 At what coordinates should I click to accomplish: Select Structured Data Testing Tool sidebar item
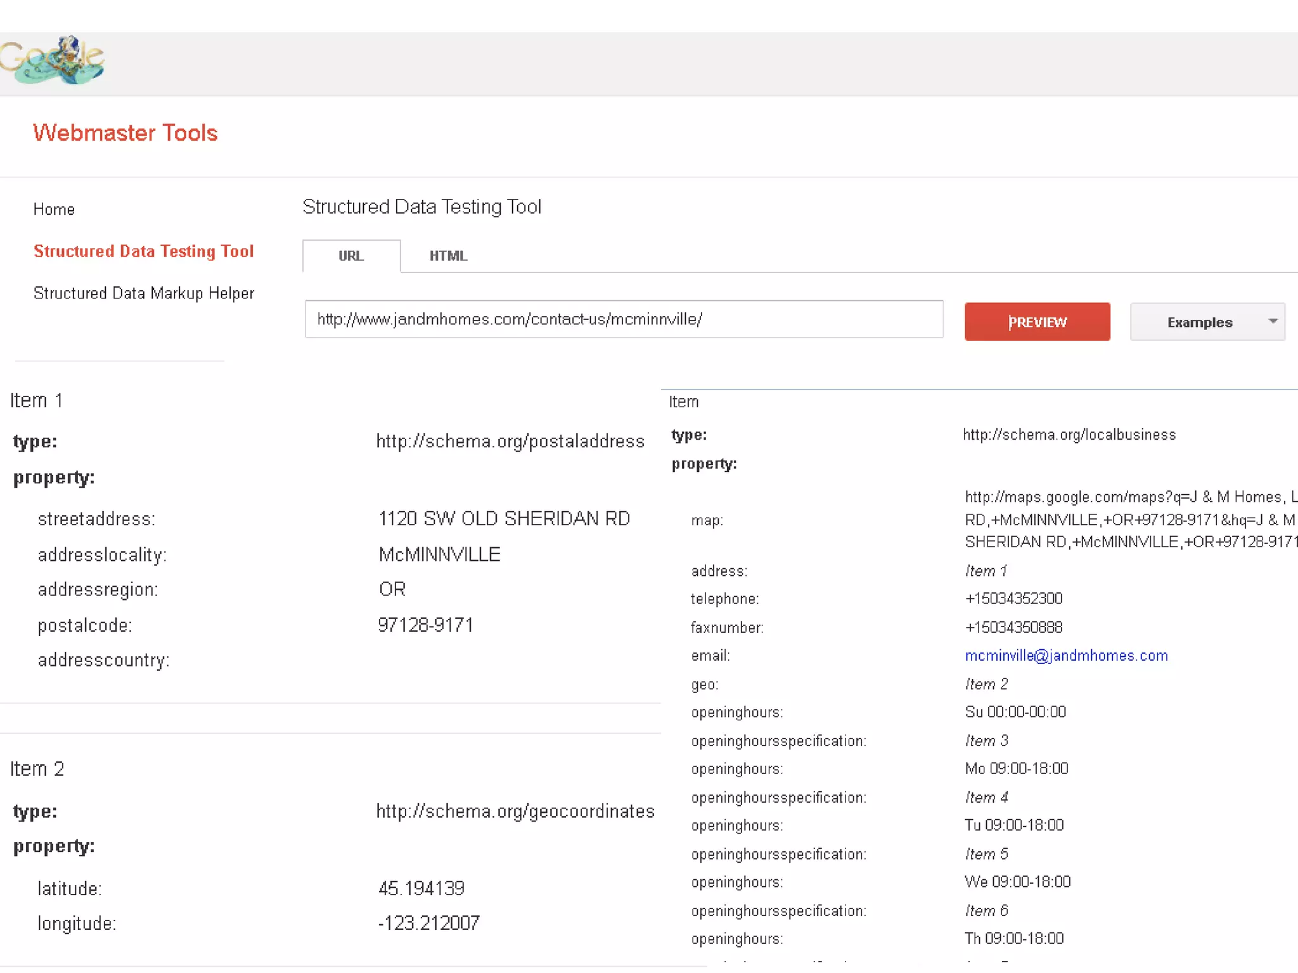pyautogui.click(x=143, y=251)
